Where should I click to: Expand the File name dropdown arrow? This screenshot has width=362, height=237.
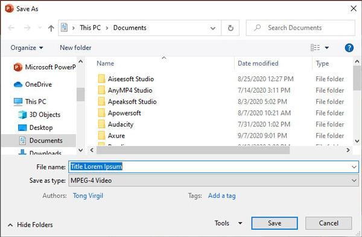click(354, 167)
